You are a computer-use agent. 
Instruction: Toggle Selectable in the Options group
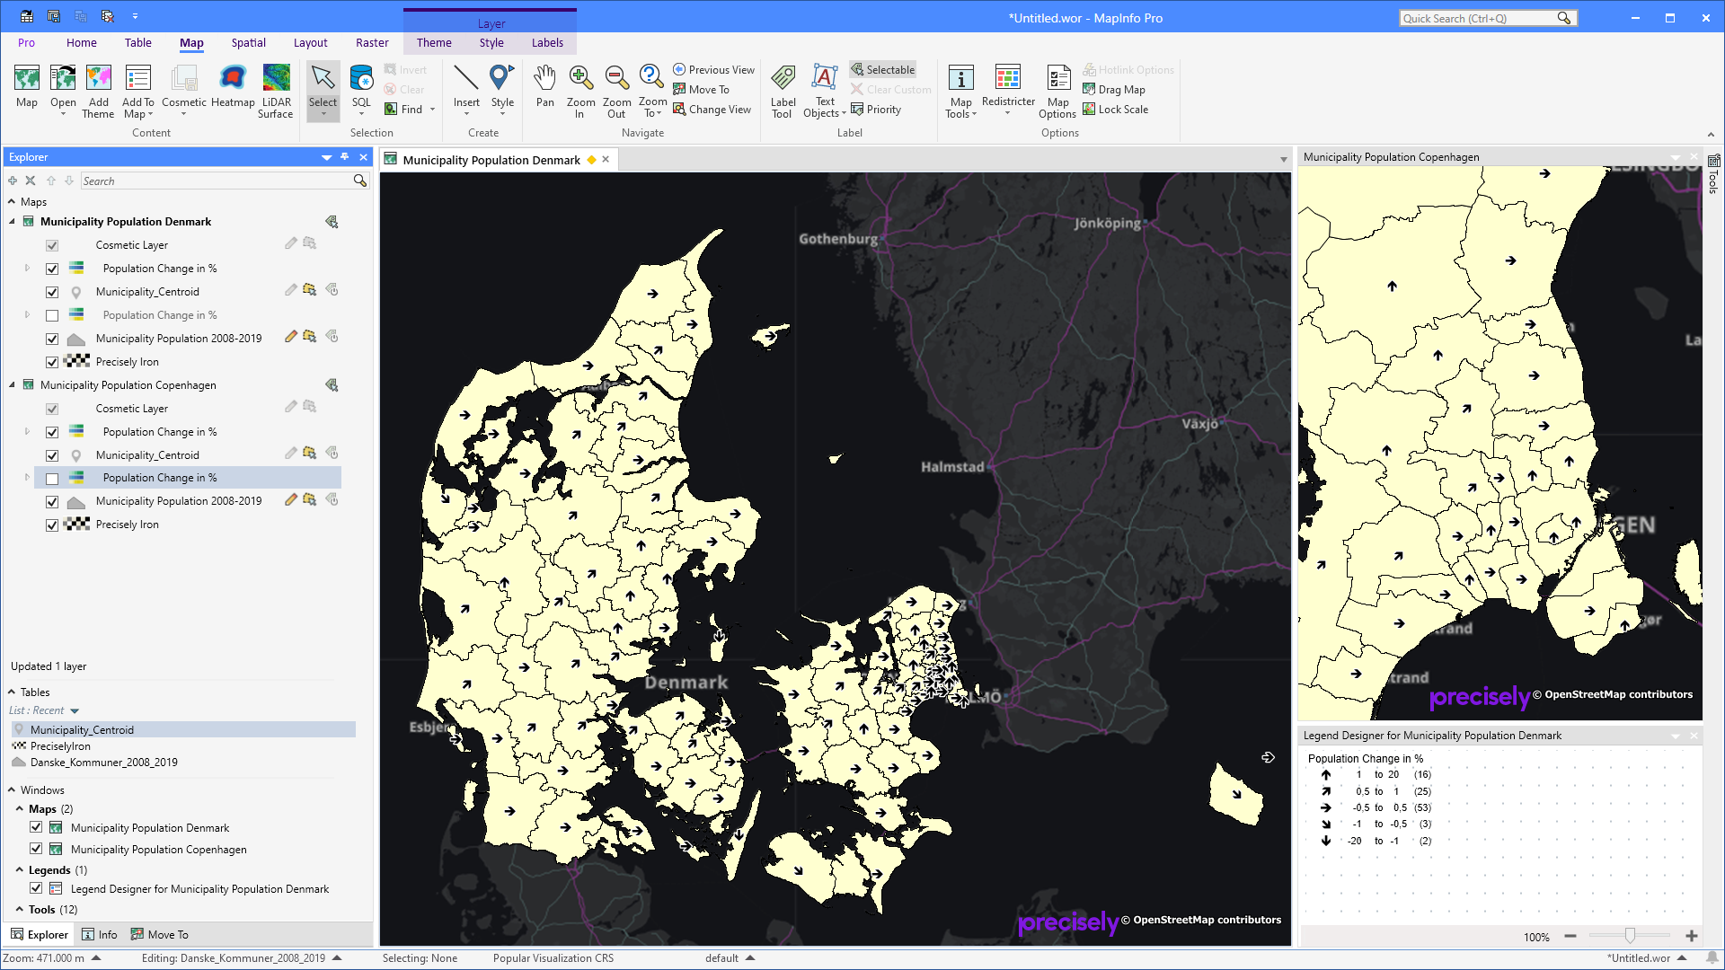883,69
